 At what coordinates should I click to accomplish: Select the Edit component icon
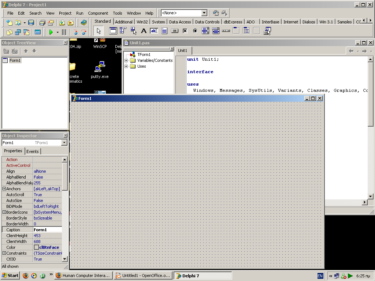click(x=154, y=31)
